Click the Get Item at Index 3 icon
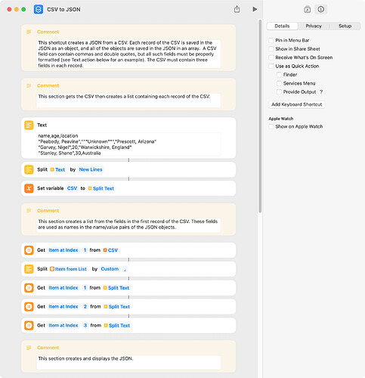365x378 pixels. pyautogui.click(x=29, y=325)
